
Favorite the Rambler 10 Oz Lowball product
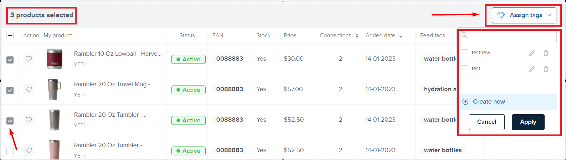click(x=29, y=59)
